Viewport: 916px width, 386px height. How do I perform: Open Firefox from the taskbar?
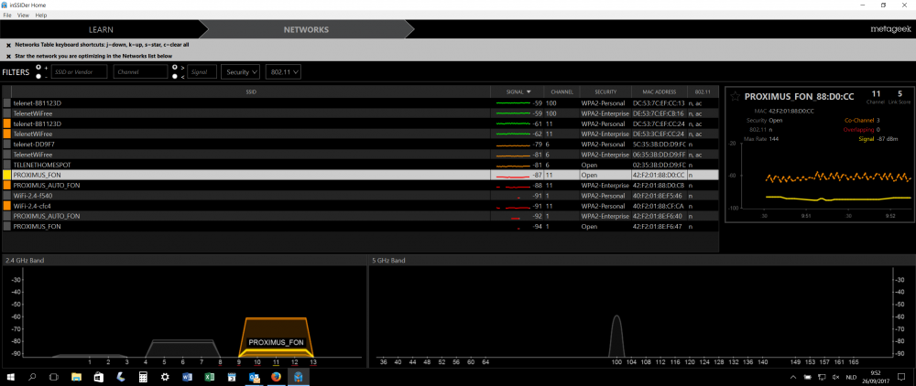coord(277,377)
